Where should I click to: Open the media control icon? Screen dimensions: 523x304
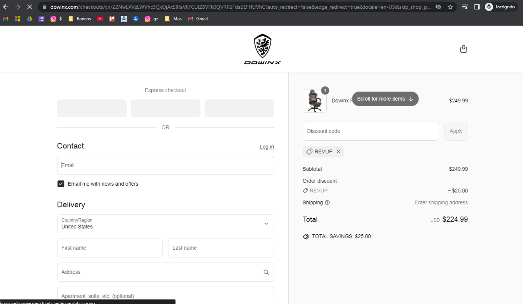(x=465, y=7)
